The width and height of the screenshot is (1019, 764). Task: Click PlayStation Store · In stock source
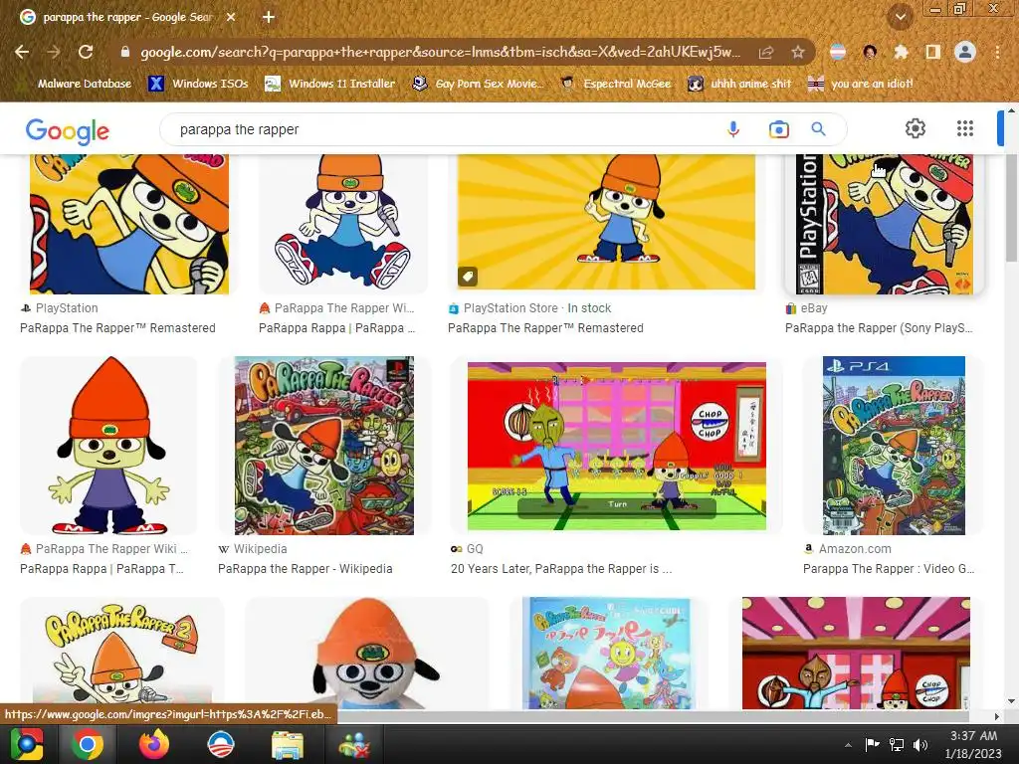(x=536, y=308)
